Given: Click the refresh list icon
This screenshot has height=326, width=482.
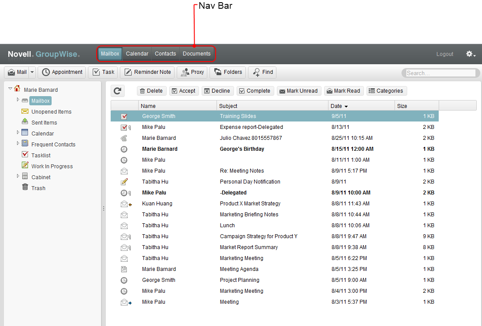Looking at the screenshot, I should tap(117, 91).
